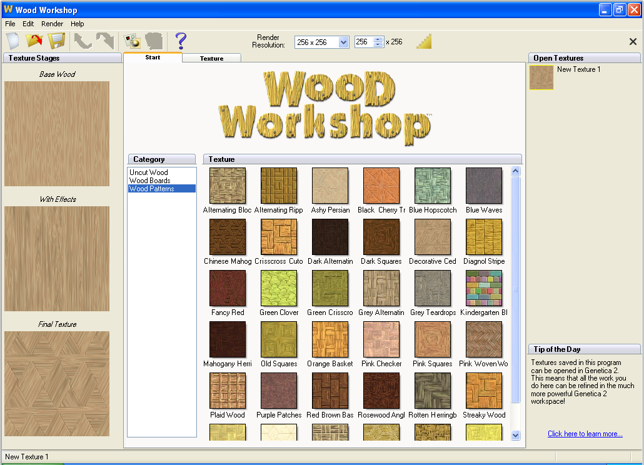Click the blue question mark Help icon

(x=181, y=41)
